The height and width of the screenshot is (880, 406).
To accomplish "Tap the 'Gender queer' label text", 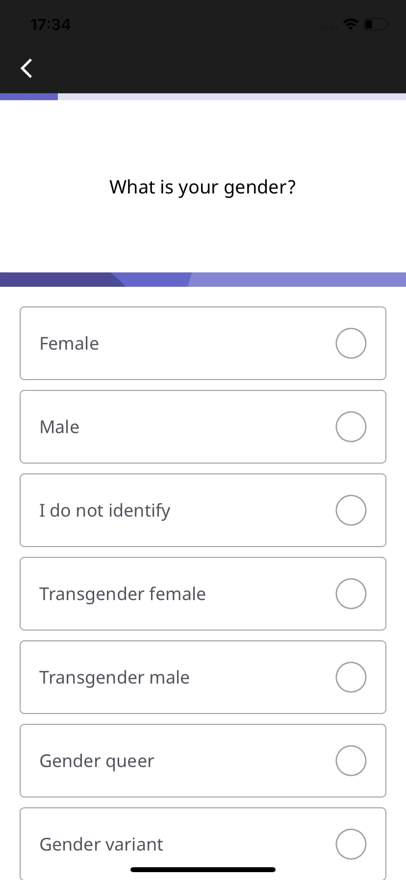I will (97, 761).
